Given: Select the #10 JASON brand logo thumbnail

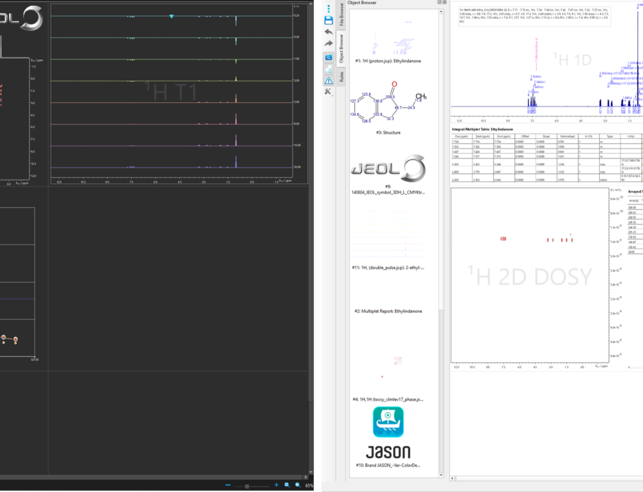Looking at the screenshot, I should click(388, 434).
